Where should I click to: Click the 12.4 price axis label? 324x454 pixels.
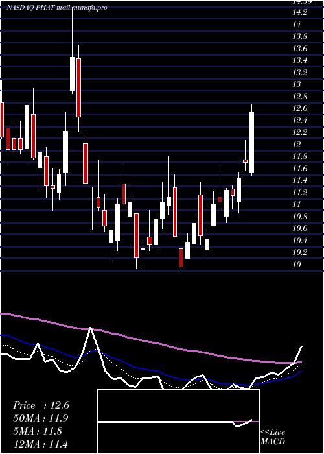299,121
